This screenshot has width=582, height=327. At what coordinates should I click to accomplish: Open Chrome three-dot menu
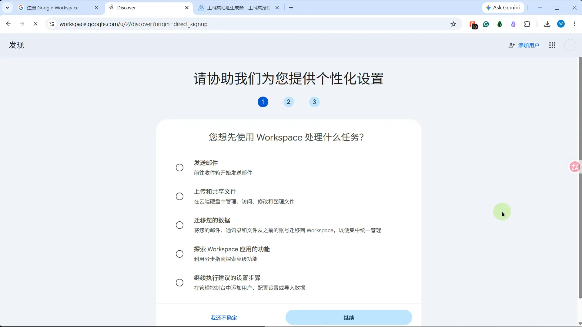(574, 24)
